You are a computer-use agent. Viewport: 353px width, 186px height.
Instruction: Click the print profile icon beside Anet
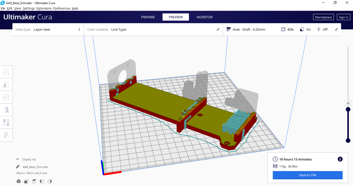(229, 29)
